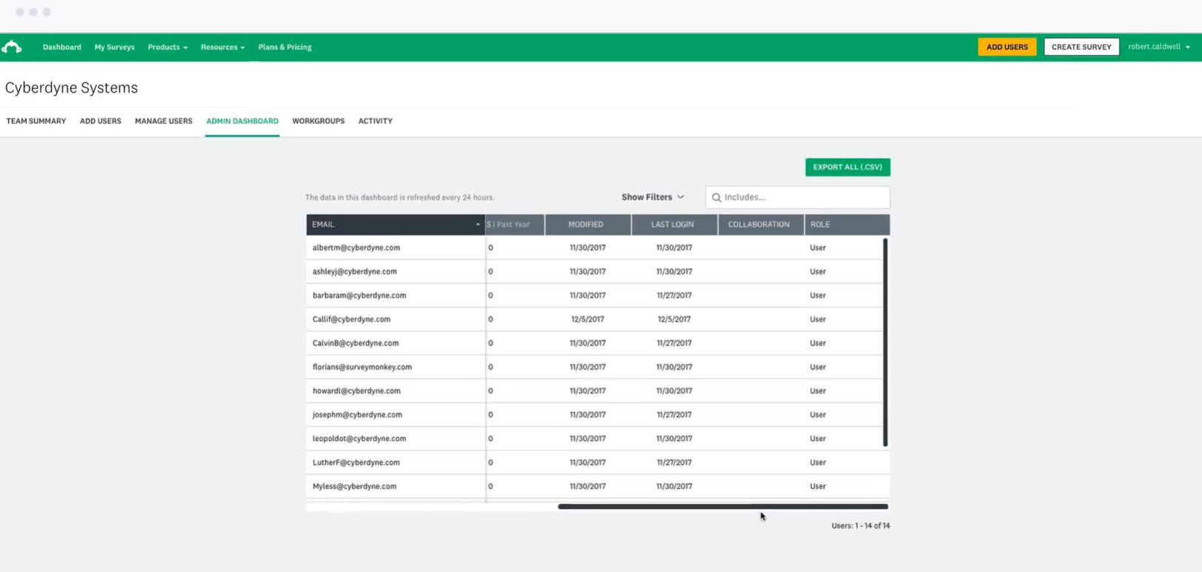Open the robert.caldwell account menu

tap(1158, 47)
